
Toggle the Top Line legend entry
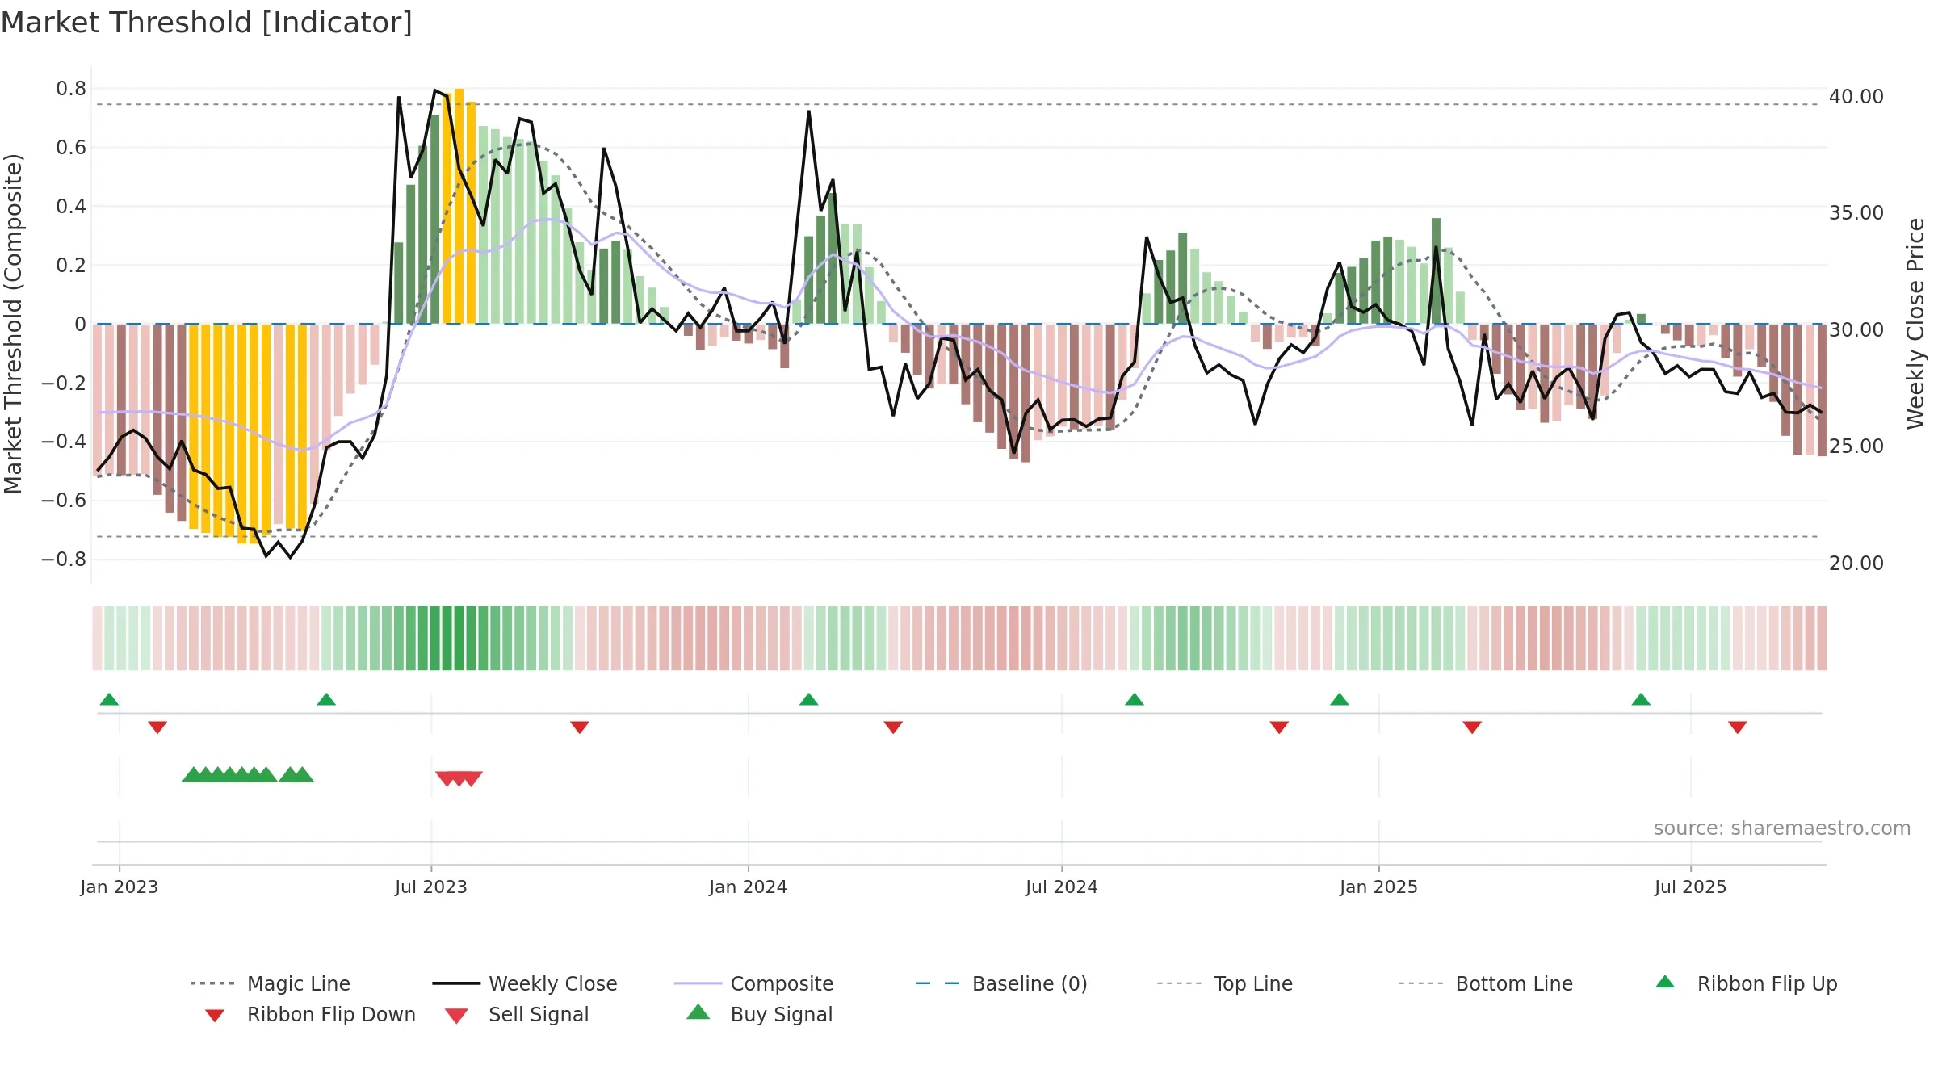click(1224, 983)
